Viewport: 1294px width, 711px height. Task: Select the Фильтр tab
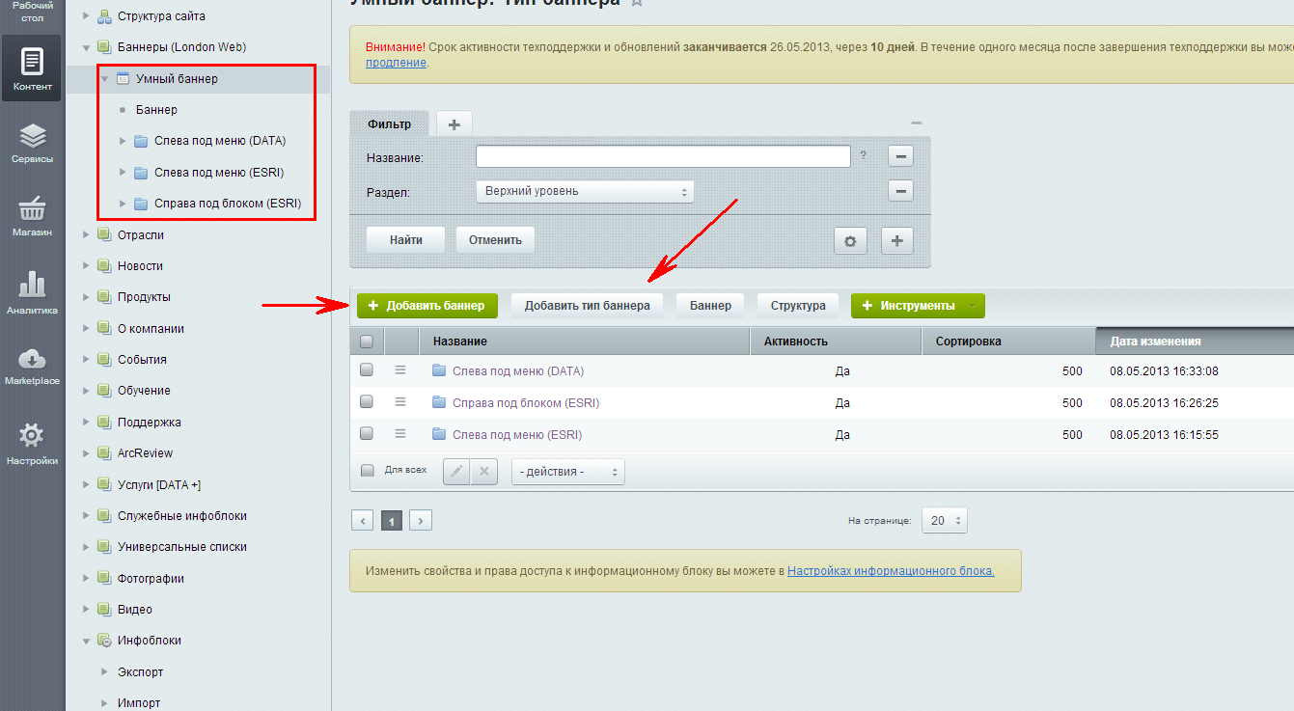point(389,124)
